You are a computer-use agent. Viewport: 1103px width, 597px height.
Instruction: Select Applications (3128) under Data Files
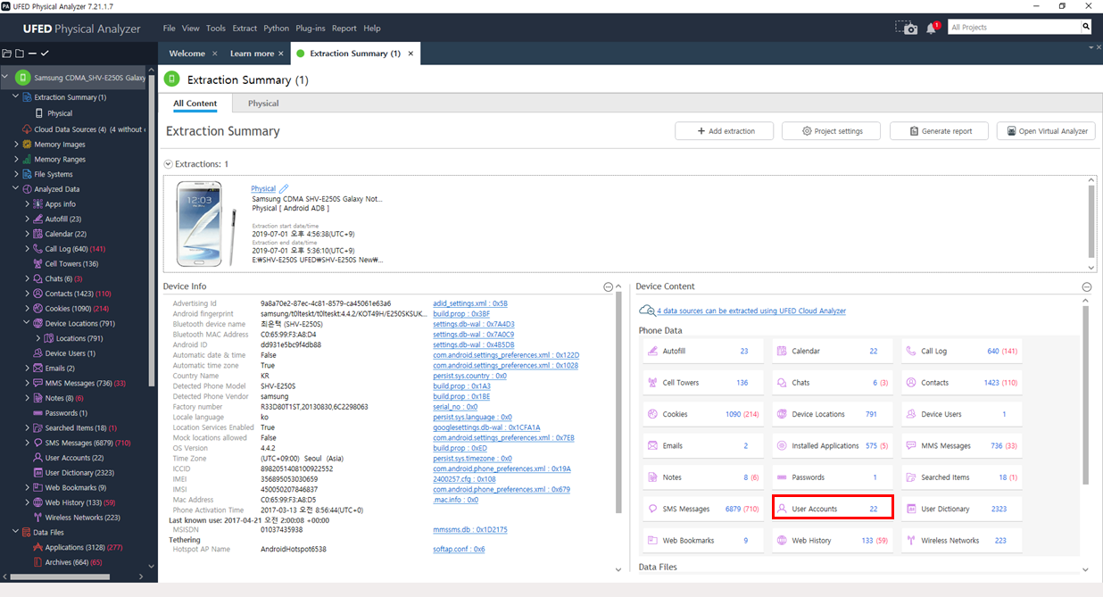click(x=84, y=548)
